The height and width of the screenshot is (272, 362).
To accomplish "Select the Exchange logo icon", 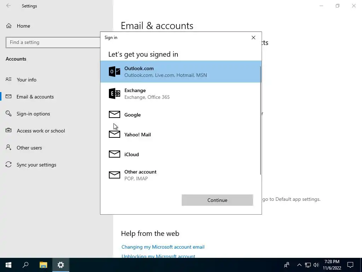I will (115, 93).
